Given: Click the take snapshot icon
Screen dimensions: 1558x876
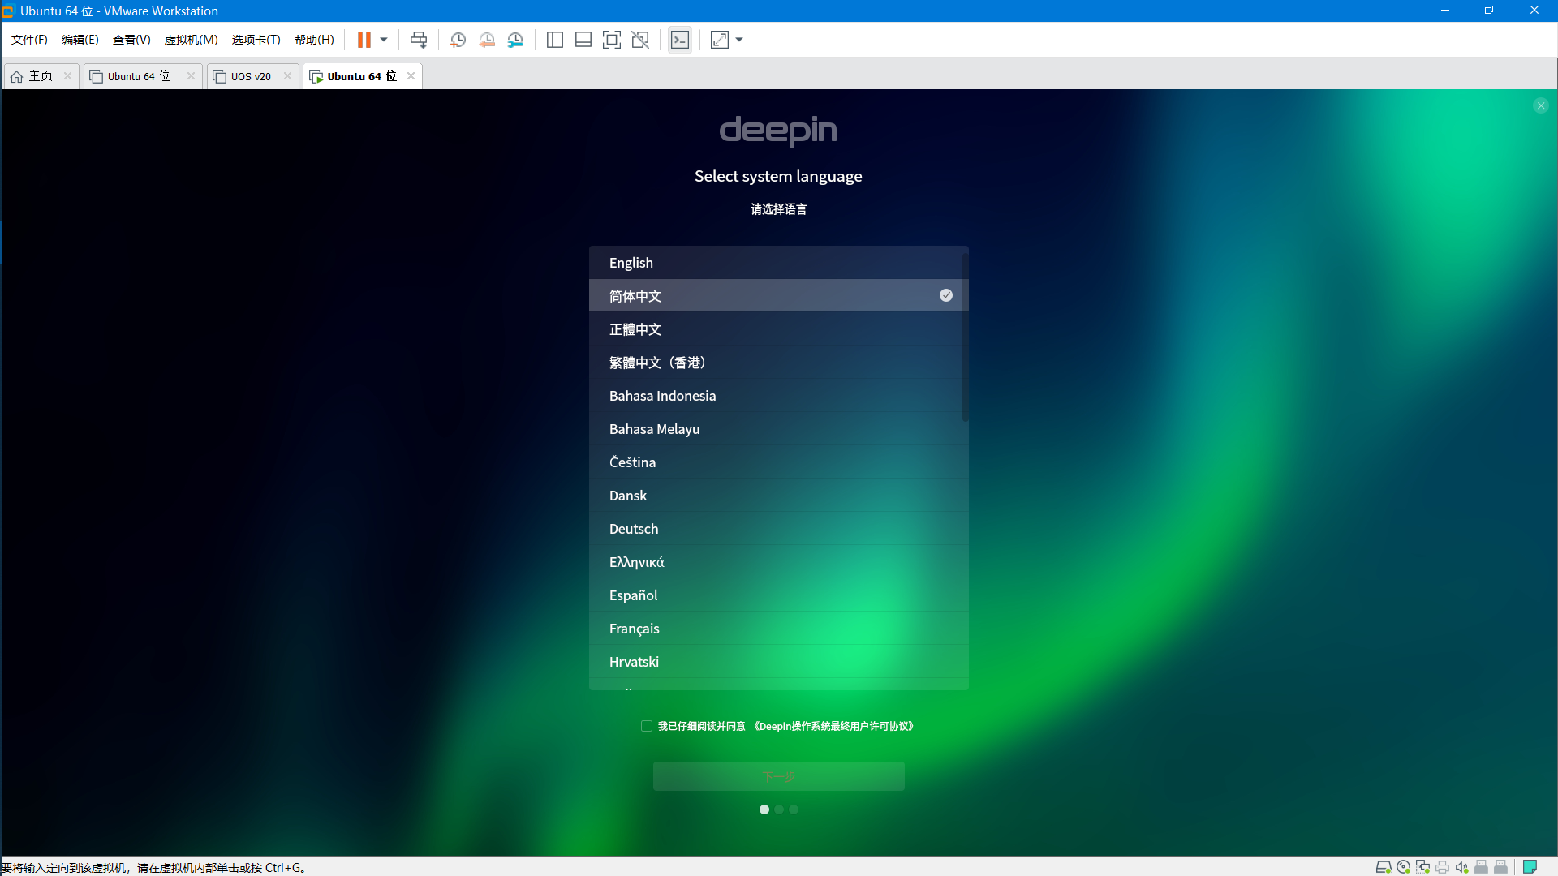Looking at the screenshot, I should point(458,40).
